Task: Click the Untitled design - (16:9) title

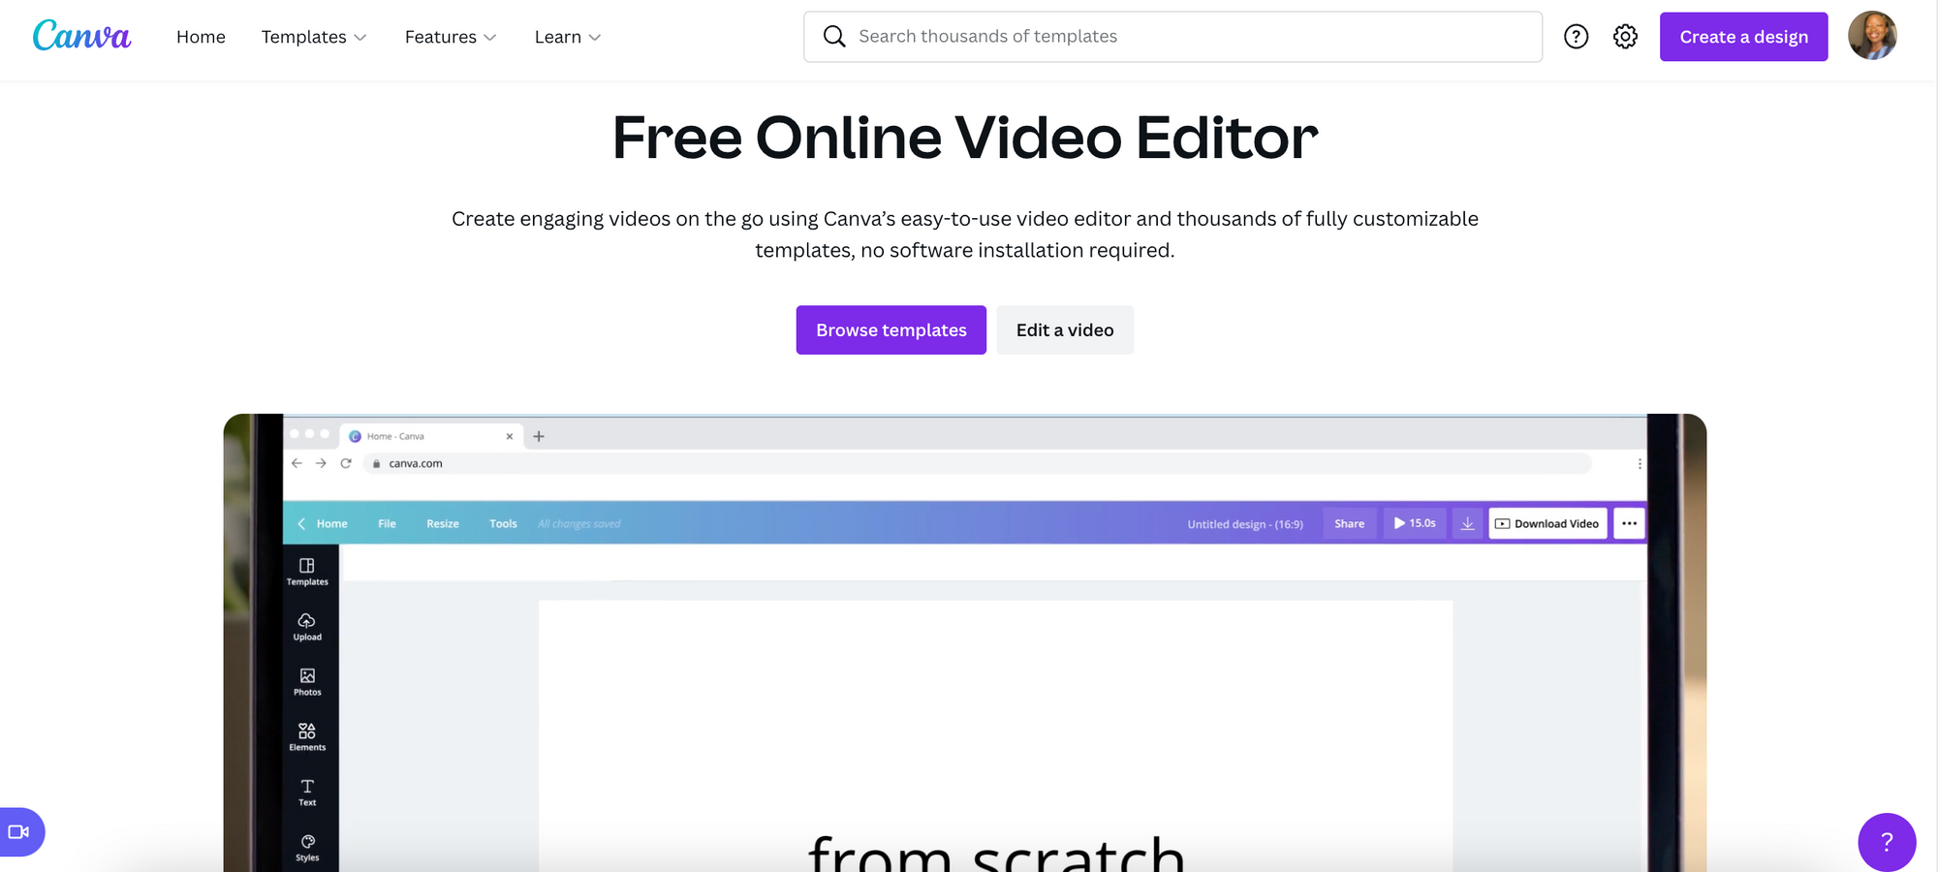Action: [1245, 524]
